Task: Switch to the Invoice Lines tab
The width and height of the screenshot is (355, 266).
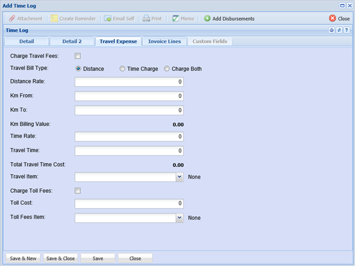Action: pyautogui.click(x=165, y=42)
